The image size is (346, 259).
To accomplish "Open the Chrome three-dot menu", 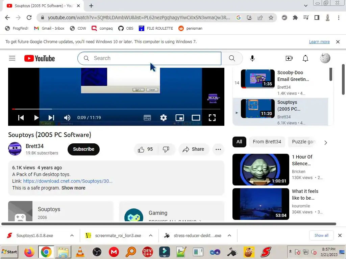I will 339,18.
